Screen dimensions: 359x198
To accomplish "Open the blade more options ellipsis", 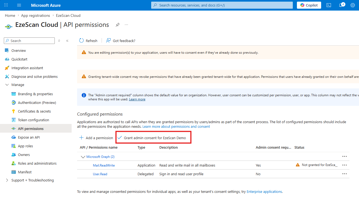I will point(126,25).
